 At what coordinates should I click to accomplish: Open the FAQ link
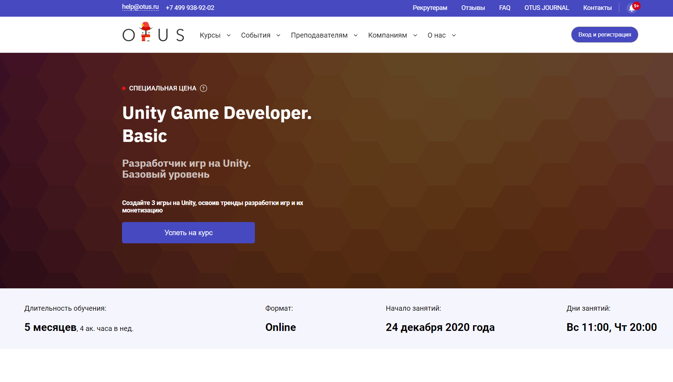pos(505,8)
